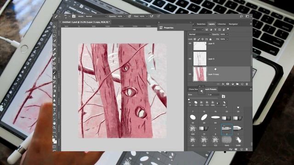Add a layer mask
The image size is (294, 165).
(x=228, y=84)
